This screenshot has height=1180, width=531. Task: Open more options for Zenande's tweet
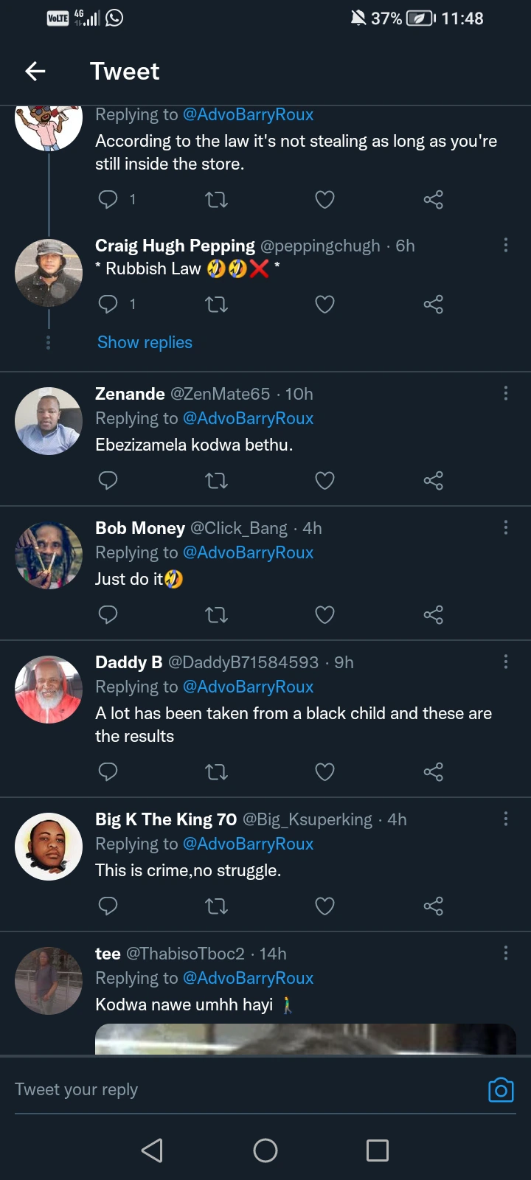506,393
